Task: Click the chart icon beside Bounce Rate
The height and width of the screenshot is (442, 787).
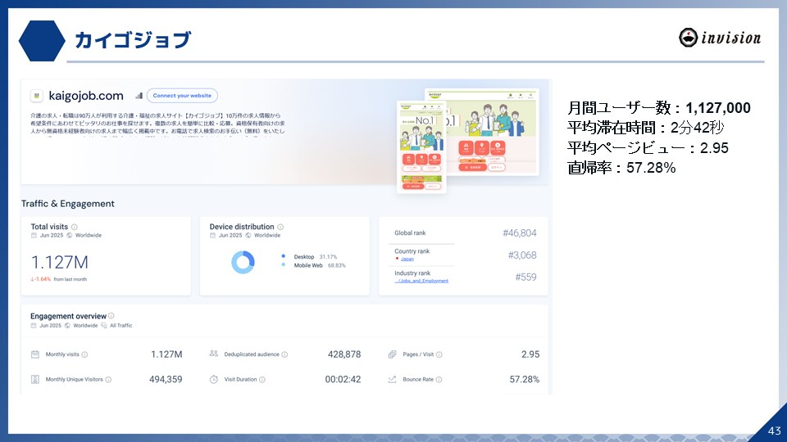Action: tap(392, 379)
